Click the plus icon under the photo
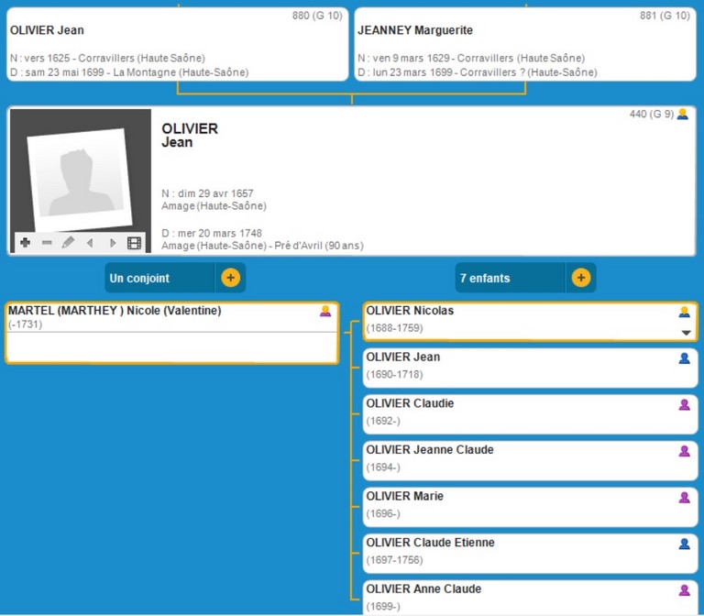Screen dimensions: 704x616 coord(25,243)
